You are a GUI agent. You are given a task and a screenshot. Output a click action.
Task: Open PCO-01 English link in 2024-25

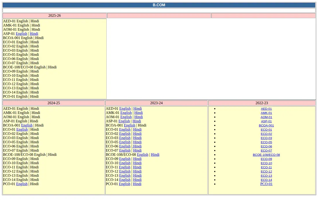click(22, 184)
